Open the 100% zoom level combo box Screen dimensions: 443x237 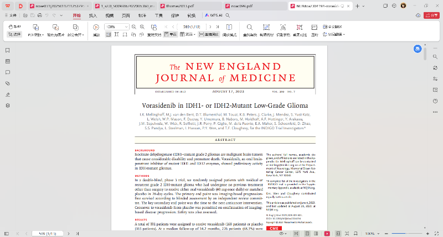pyautogui.click(x=117, y=27)
